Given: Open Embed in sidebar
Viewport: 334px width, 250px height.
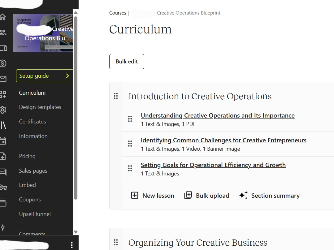Looking at the screenshot, I should [27, 185].
